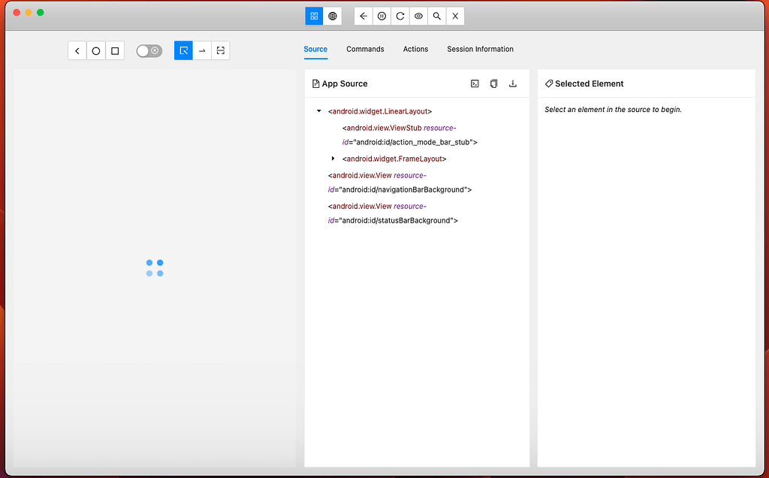
Task: Collapse the android.widget.LinearLayout node
Action: [x=318, y=110]
